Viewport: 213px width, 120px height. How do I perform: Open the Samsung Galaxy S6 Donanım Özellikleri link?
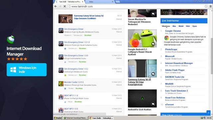(x=89, y=17)
